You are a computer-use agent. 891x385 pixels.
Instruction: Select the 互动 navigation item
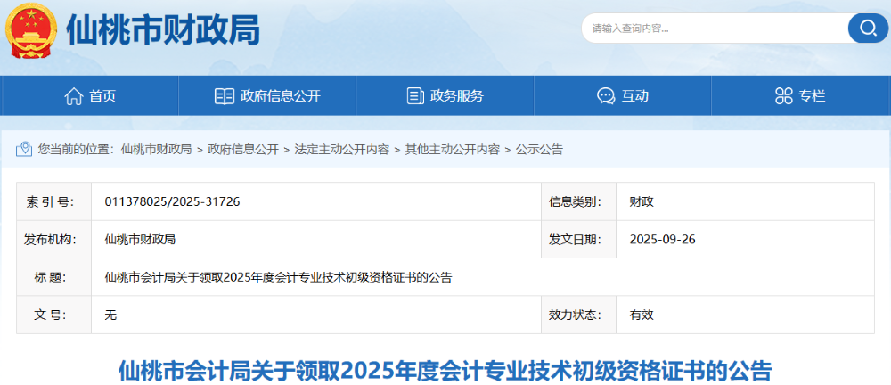[634, 96]
